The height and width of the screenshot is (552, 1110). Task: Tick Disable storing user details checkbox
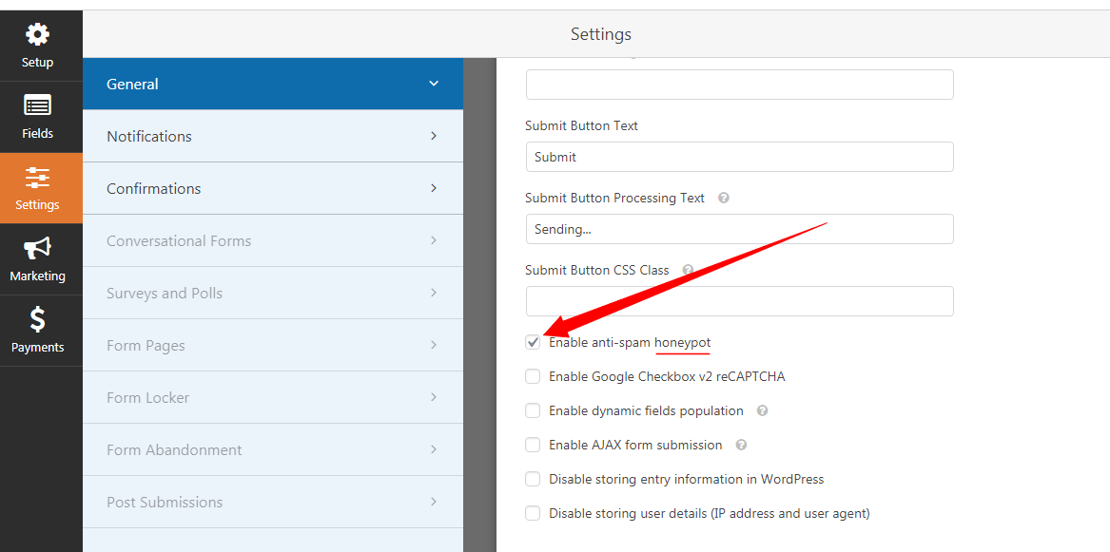(x=533, y=514)
